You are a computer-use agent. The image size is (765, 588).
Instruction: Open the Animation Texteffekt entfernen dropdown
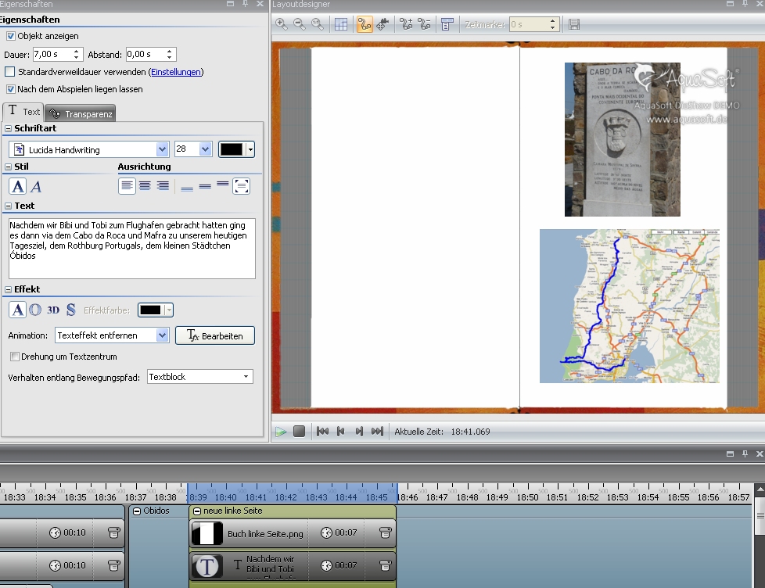pyautogui.click(x=162, y=335)
